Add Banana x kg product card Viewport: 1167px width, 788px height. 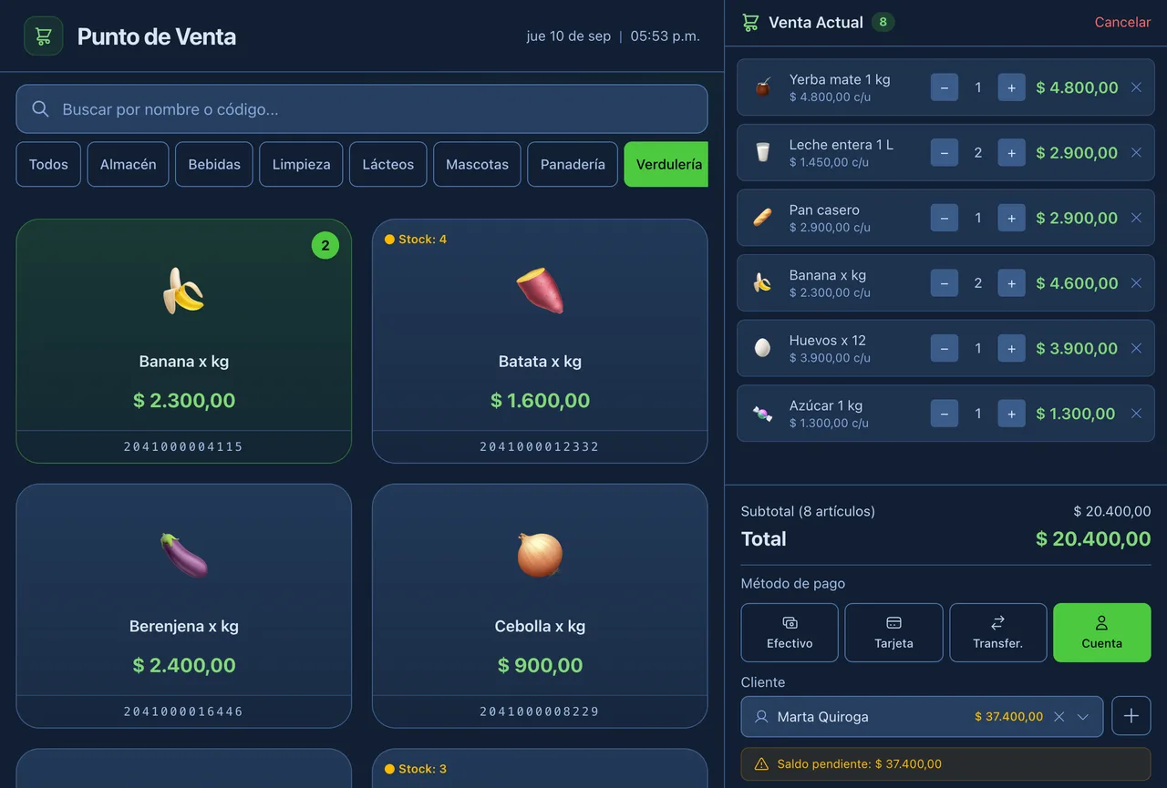(x=184, y=341)
